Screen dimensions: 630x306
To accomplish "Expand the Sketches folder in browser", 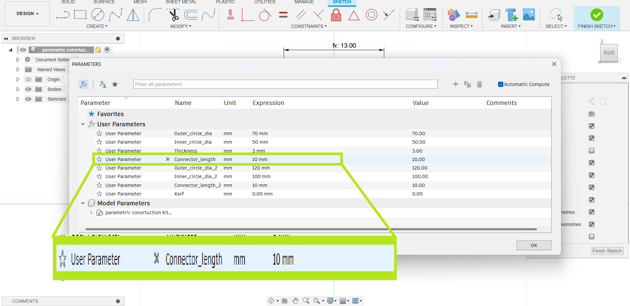I will pyautogui.click(x=18, y=99).
